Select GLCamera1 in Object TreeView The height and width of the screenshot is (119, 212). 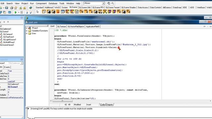[x=8, y=34]
